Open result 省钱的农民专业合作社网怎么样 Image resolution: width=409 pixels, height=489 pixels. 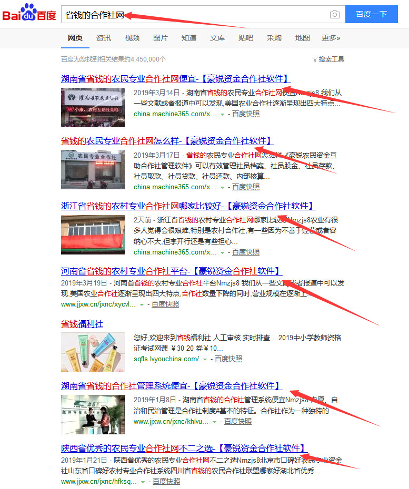tap(167, 140)
